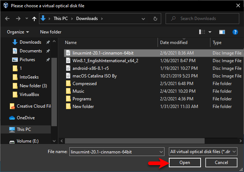Change your view icon
This screenshot has width=244, height=172.
click(x=202, y=32)
